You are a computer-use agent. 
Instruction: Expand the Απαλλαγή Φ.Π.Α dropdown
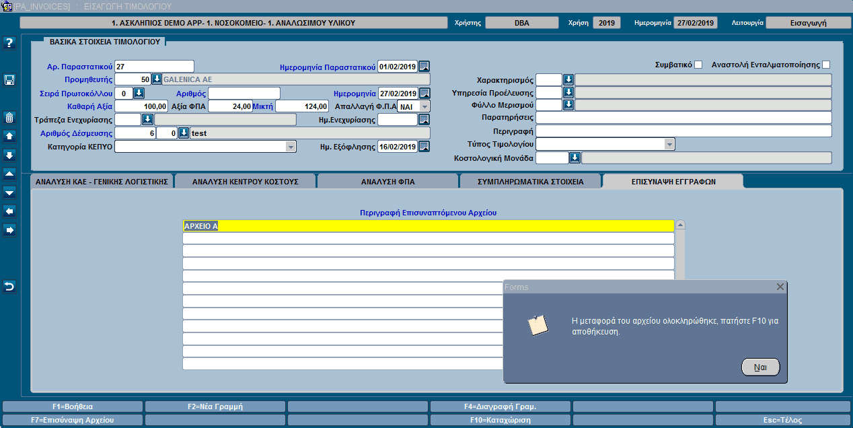424,106
